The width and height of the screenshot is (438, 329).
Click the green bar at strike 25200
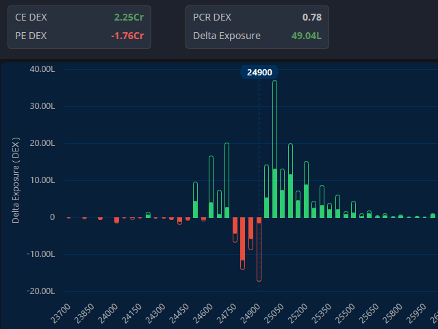306,191
